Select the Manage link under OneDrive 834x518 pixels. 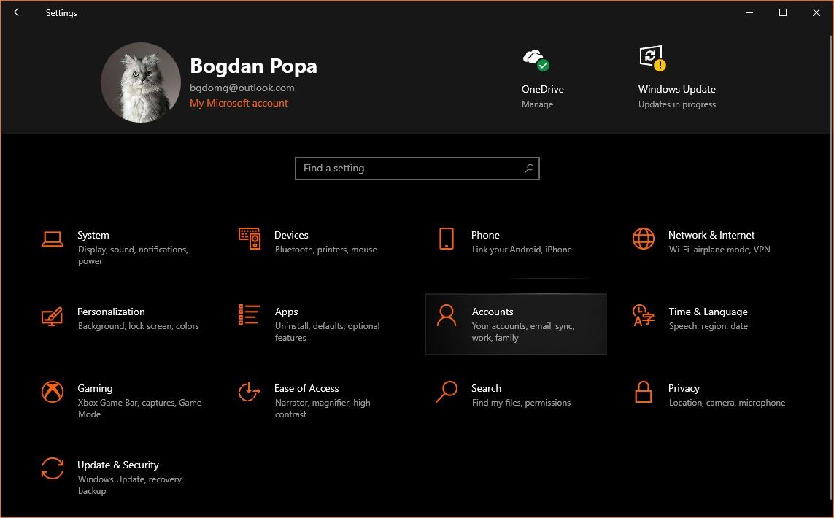coord(538,104)
